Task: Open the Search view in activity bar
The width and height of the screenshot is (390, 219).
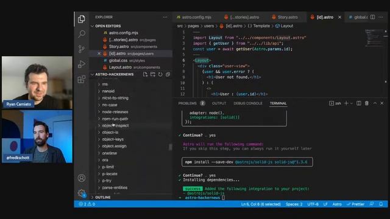Action: click(82, 34)
